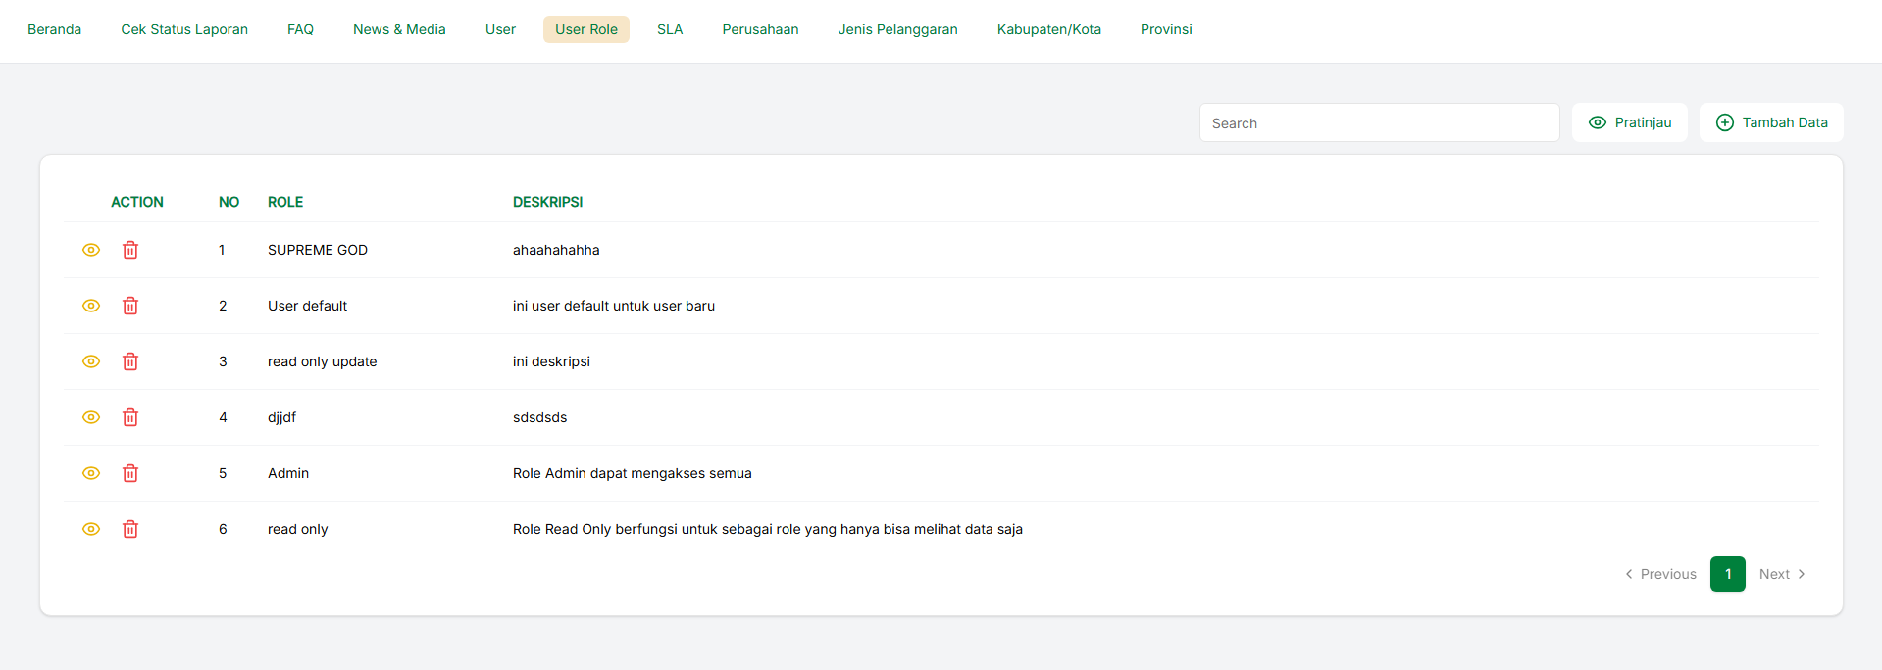View the SUPREME GOD role details
The height and width of the screenshot is (670, 1882).
click(91, 250)
